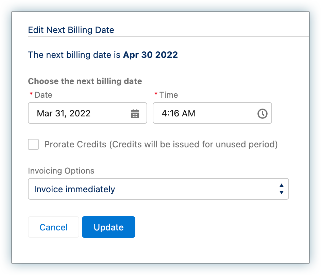Focus the Time field showing 4:16 AM

tap(204, 113)
